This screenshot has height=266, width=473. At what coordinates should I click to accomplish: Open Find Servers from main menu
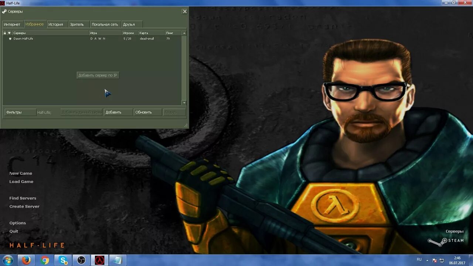(x=23, y=198)
